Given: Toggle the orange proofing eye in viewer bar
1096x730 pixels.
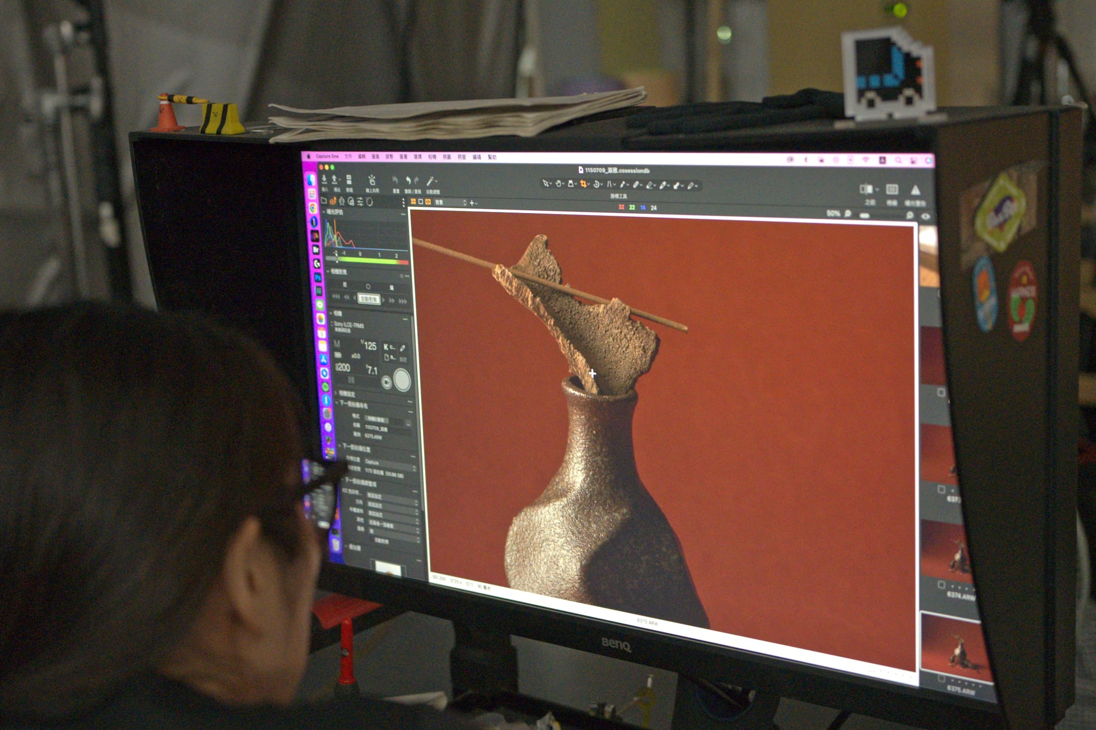Looking at the screenshot, I should [x=428, y=202].
